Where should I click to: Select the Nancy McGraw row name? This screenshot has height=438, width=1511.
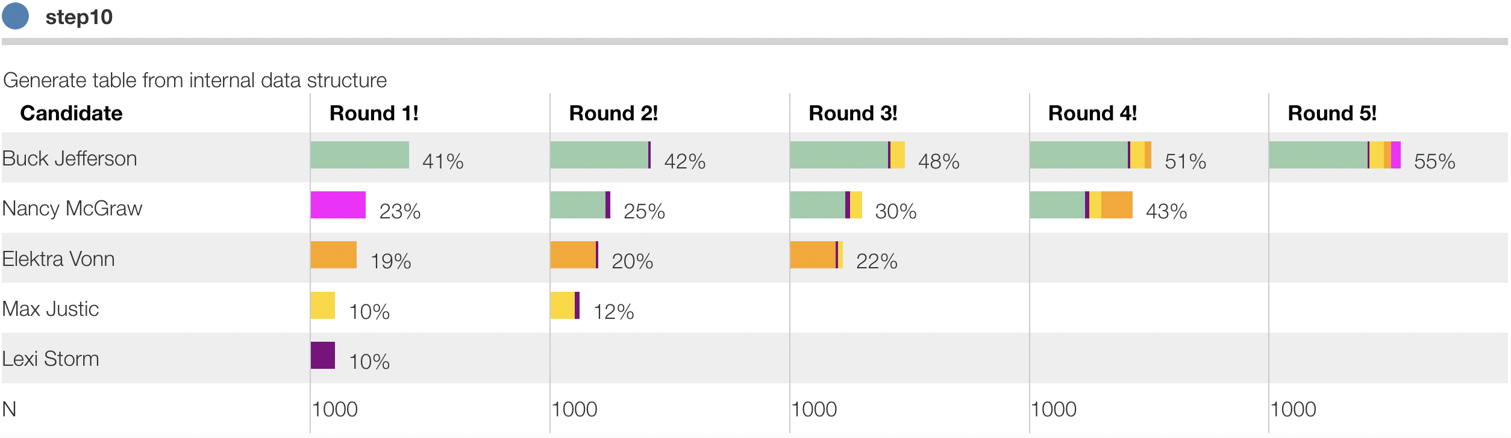pos(72,208)
